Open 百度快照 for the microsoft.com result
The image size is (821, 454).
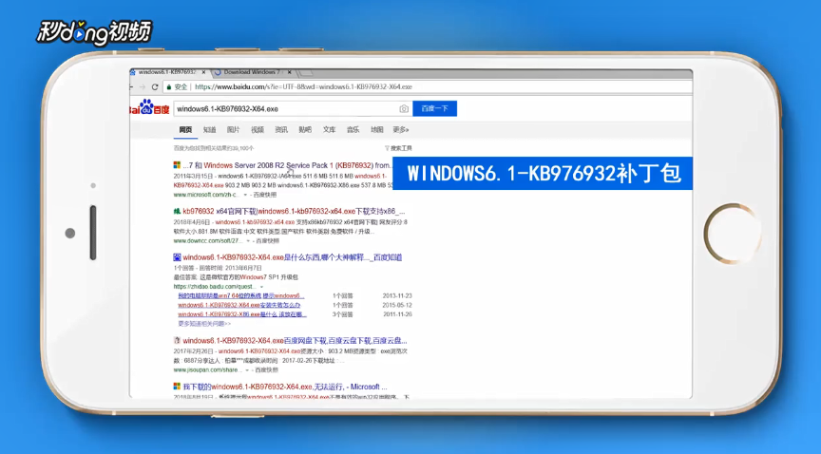(265, 195)
